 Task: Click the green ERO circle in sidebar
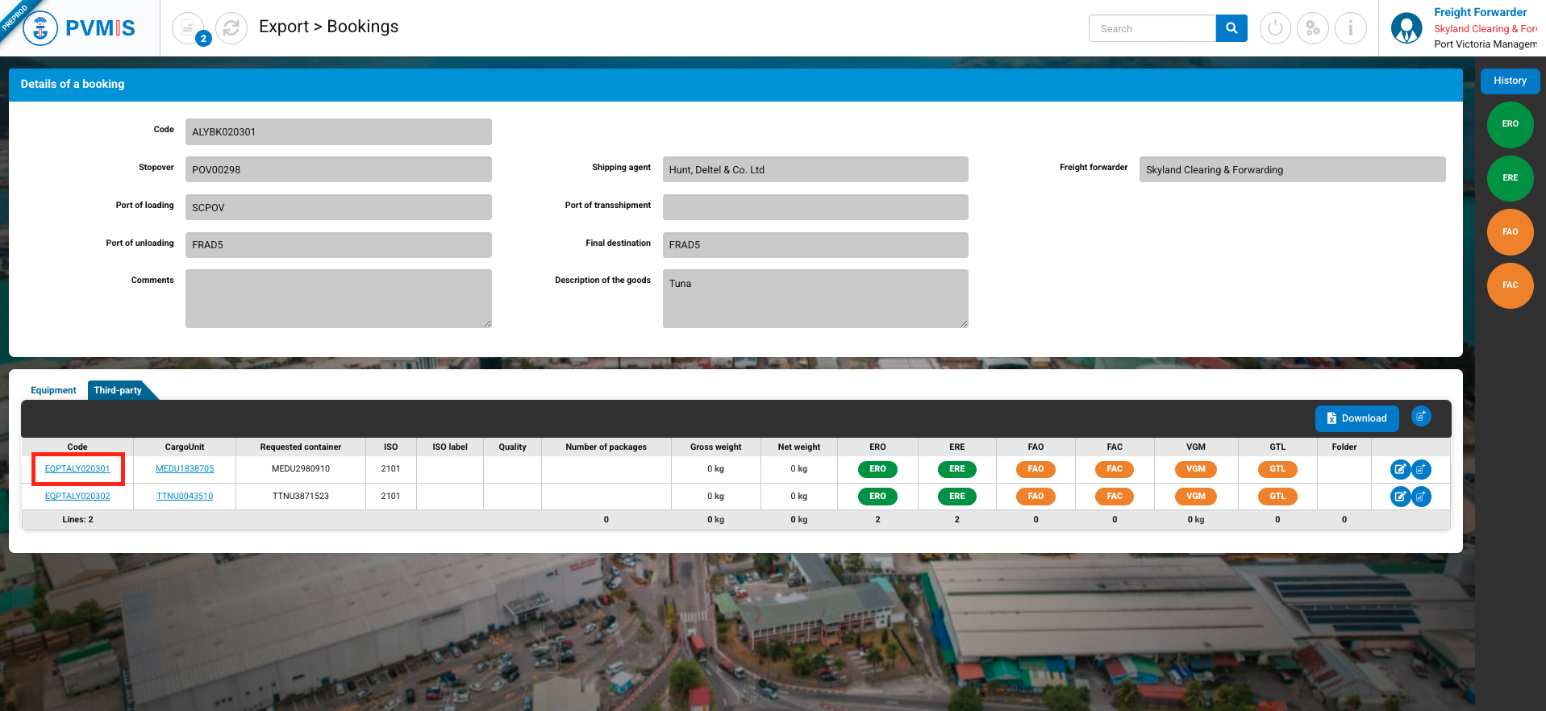[x=1510, y=124]
